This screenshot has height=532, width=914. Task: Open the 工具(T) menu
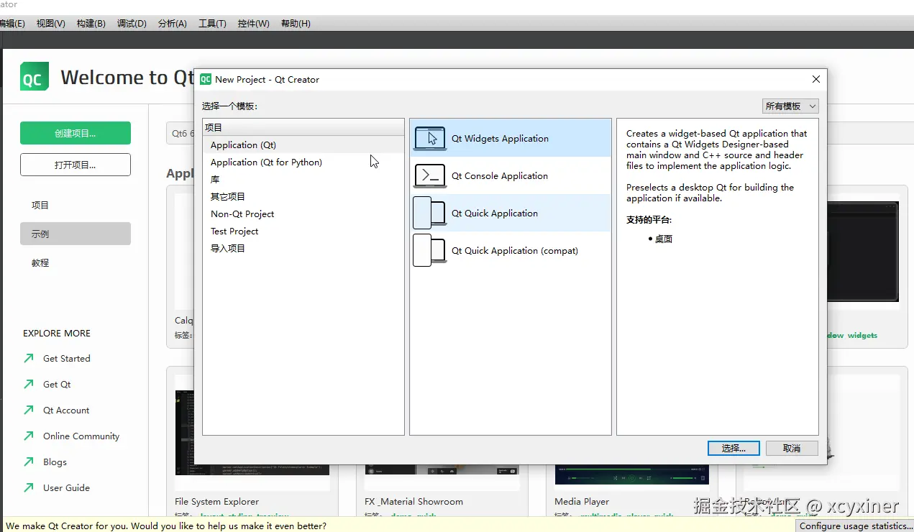coord(212,24)
